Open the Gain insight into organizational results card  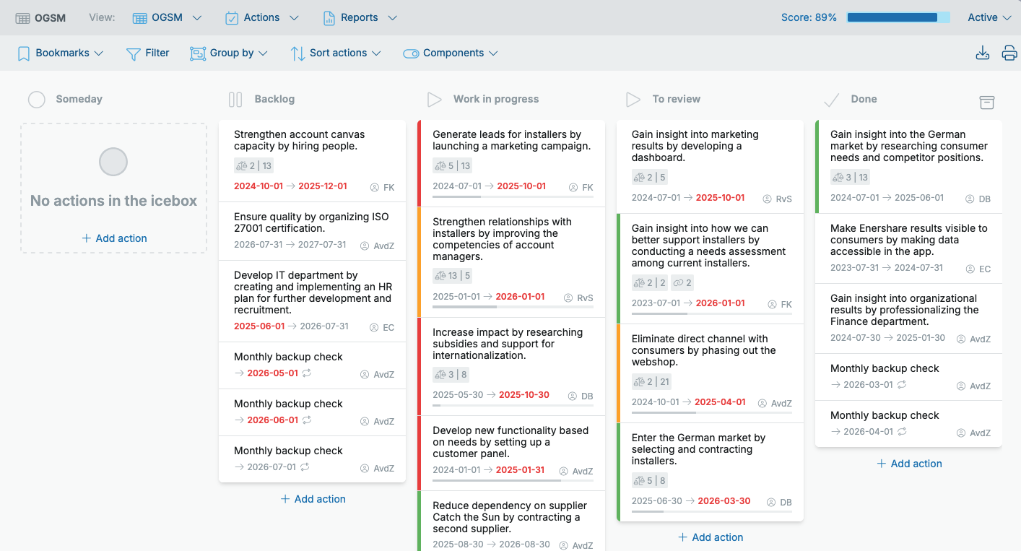pos(909,318)
